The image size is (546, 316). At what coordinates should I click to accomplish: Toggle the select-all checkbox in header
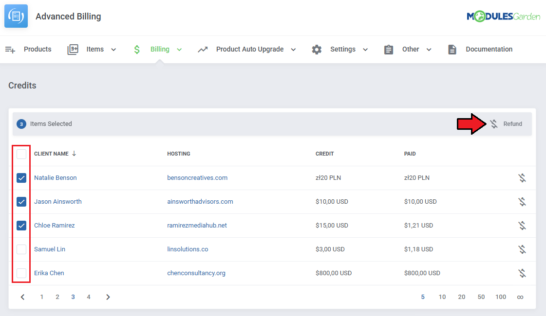coord(21,154)
